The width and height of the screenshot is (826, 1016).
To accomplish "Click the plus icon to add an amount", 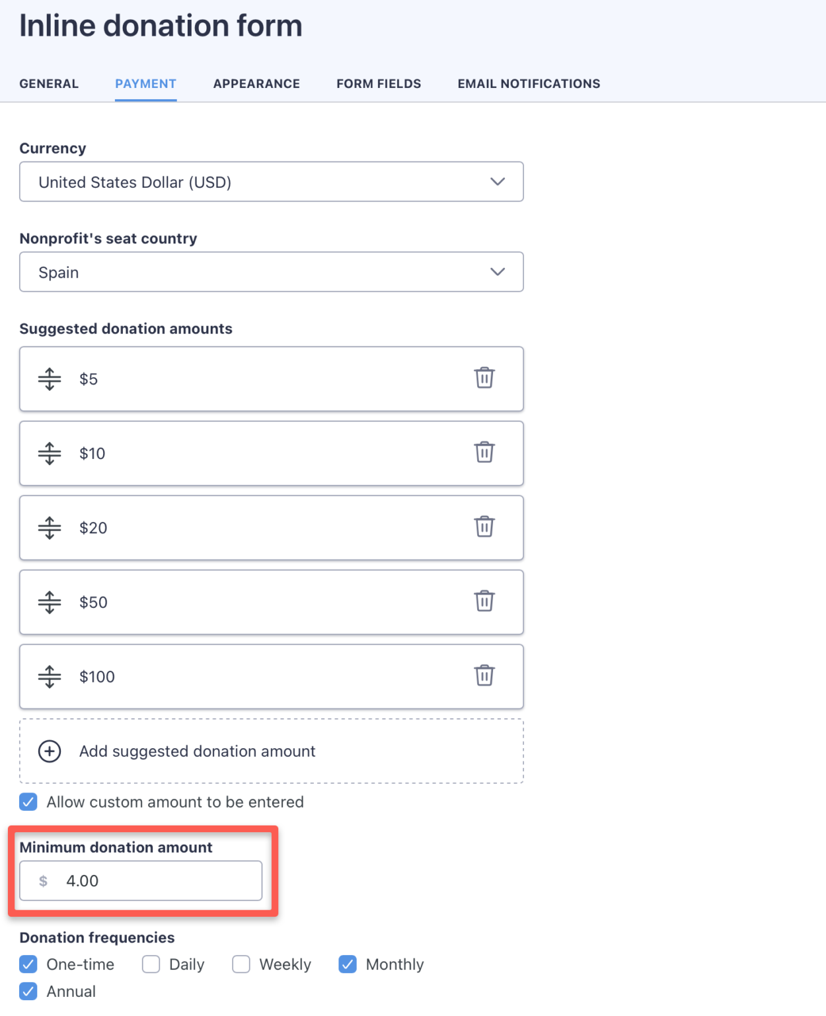I will click(x=49, y=751).
